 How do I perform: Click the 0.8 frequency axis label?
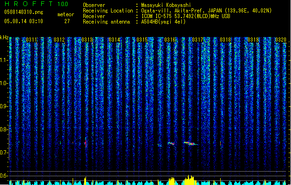[4, 129]
